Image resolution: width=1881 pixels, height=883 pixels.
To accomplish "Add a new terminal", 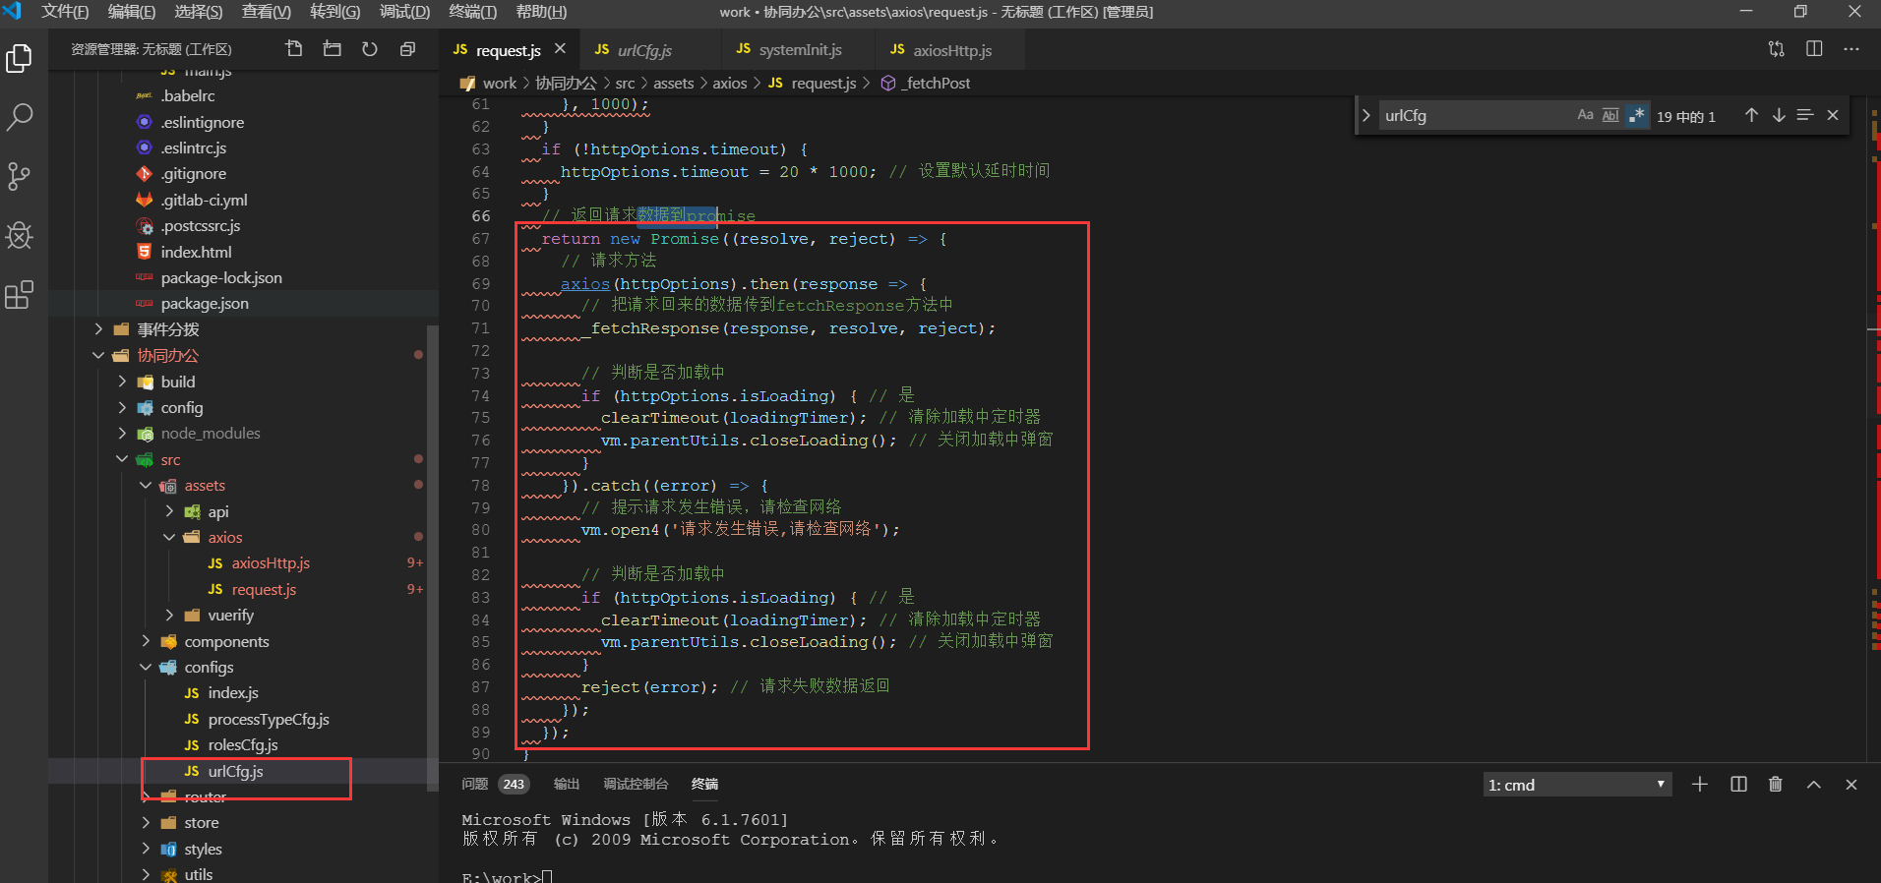I will [1700, 784].
